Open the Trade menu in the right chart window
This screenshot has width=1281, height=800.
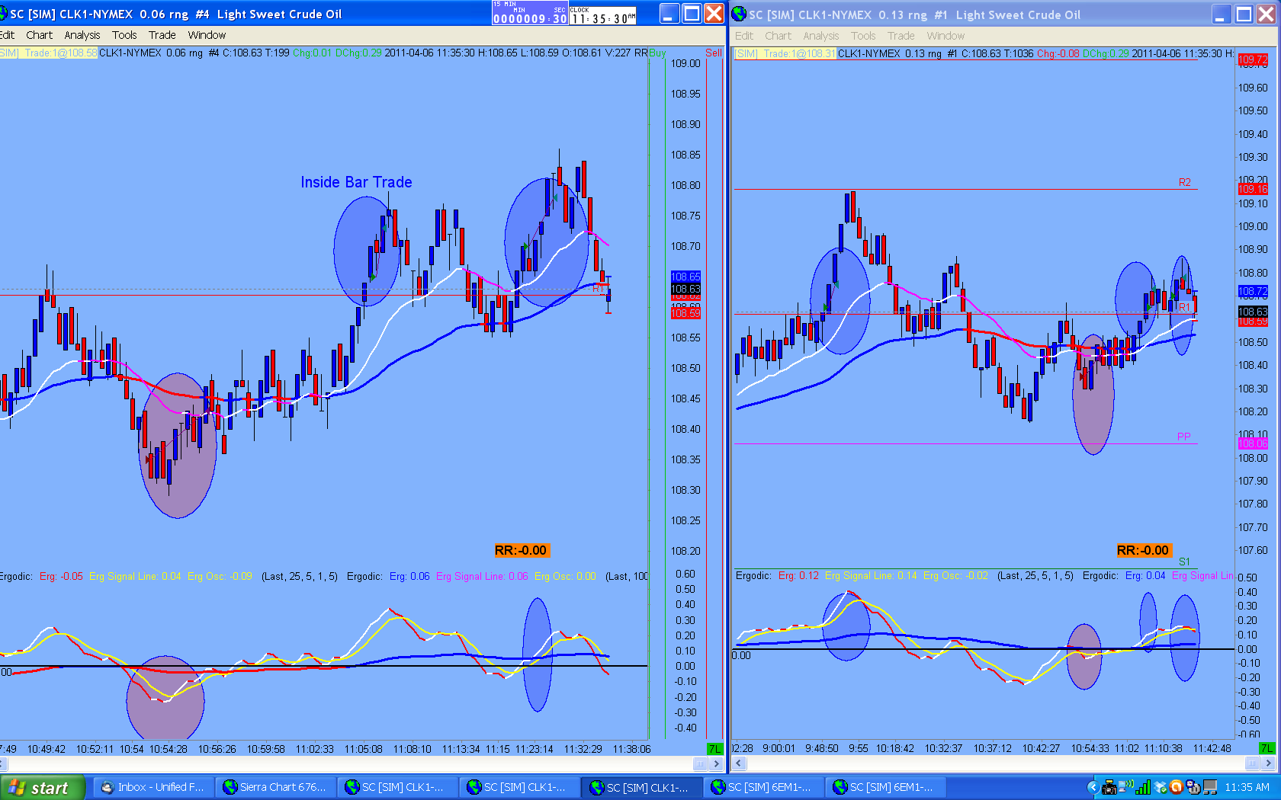click(x=901, y=36)
